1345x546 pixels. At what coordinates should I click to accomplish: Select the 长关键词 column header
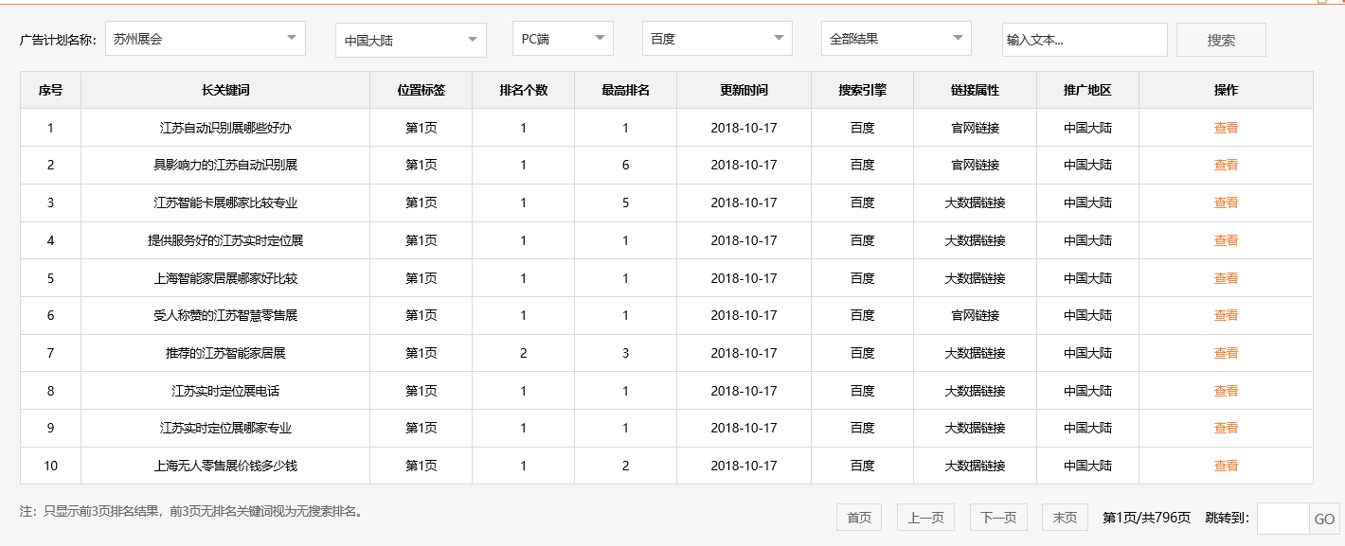coord(224,89)
